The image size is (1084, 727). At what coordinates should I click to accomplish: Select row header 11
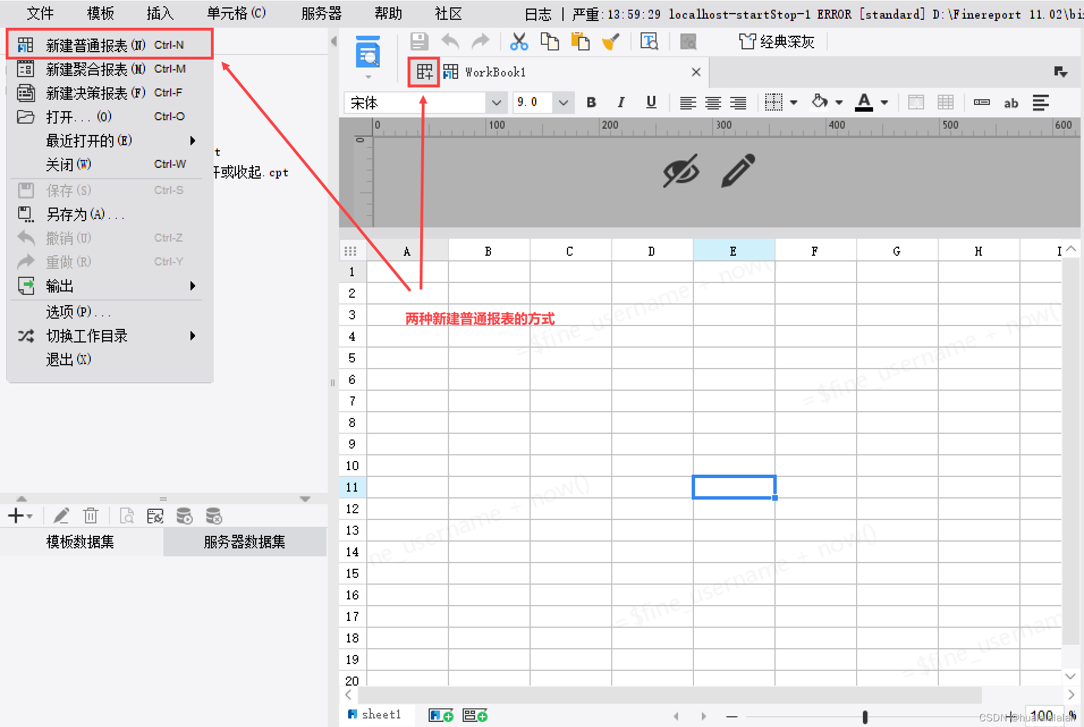(353, 487)
